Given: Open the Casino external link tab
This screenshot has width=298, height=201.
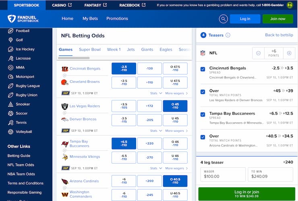Looking at the screenshot, I should click(x=62, y=5).
